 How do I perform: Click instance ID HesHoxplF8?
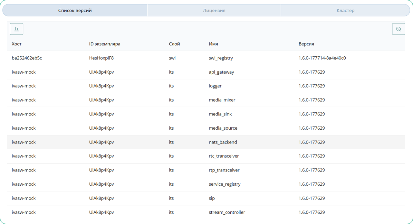pyautogui.click(x=101, y=58)
